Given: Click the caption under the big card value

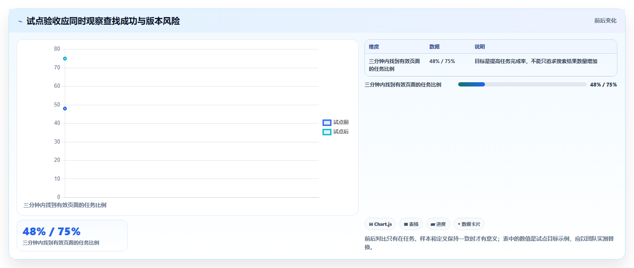Looking at the screenshot, I should click(x=61, y=243).
